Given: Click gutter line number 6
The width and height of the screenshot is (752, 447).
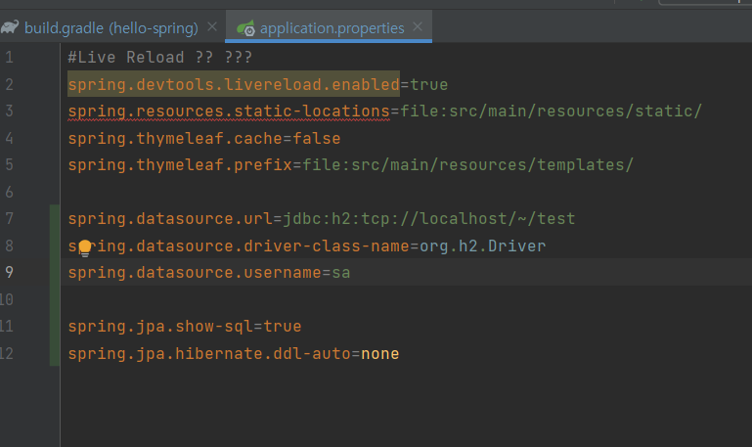Looking at the screenshot, I should tap(9, 193).
